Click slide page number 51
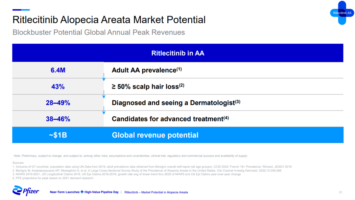This screenshot has width=355, height=200. pos(341,192)
